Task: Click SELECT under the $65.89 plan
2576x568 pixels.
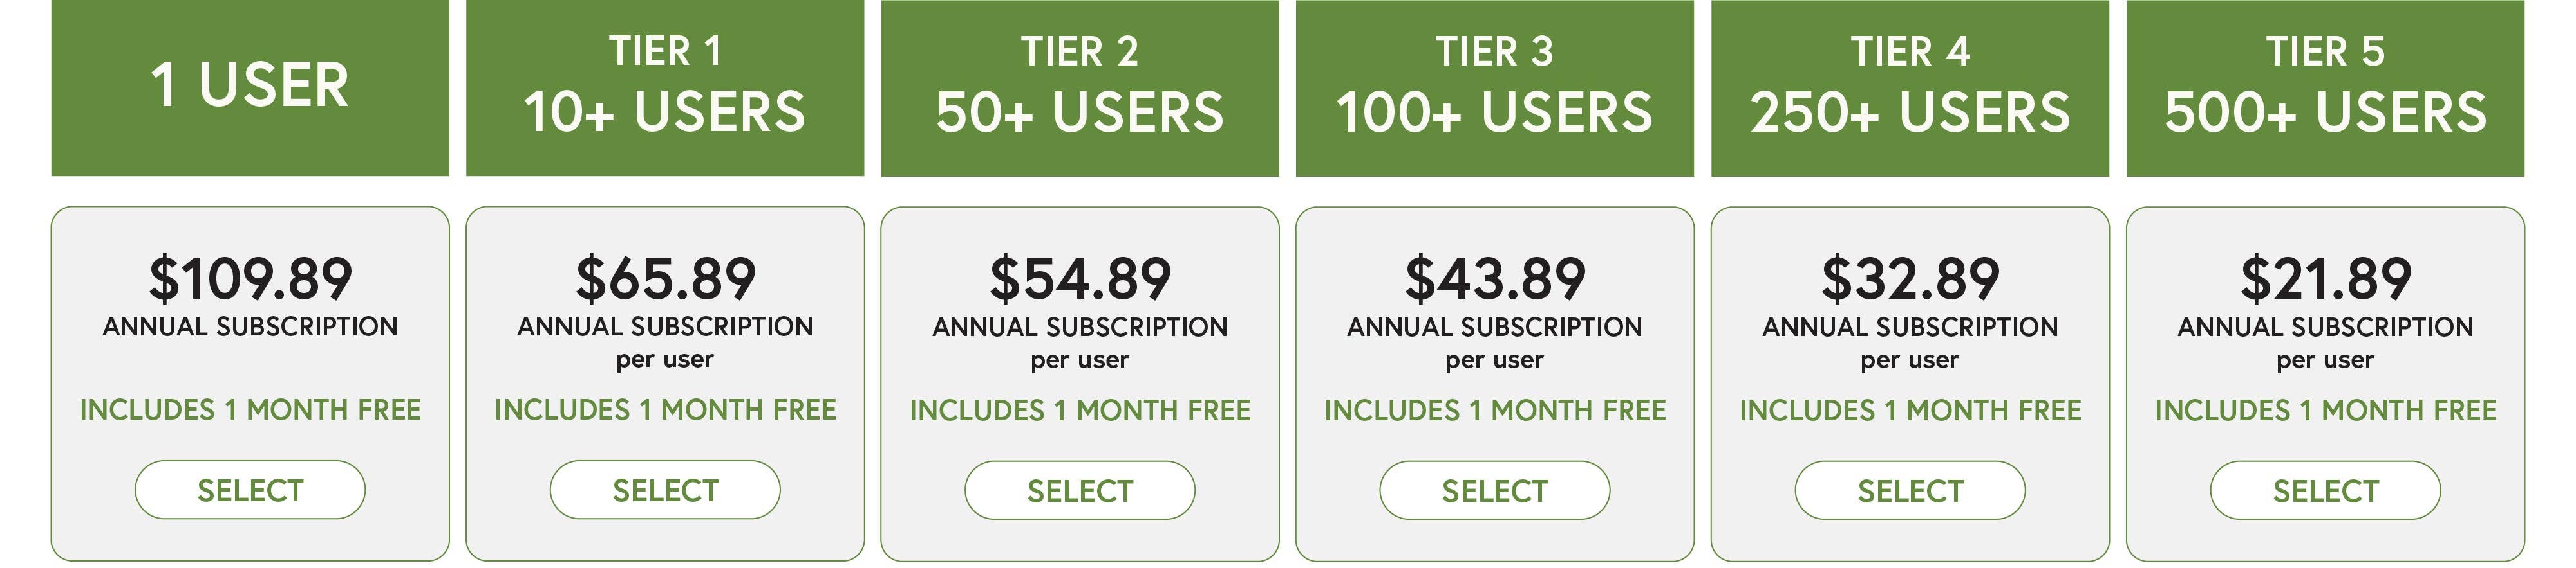Action: pos(665,489)
